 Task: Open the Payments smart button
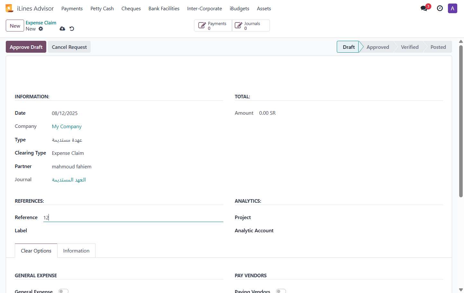click(x=213, y=26)
